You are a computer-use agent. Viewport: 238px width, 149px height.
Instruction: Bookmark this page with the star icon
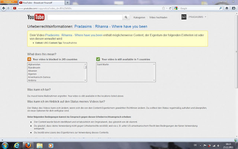pos(163,8)
